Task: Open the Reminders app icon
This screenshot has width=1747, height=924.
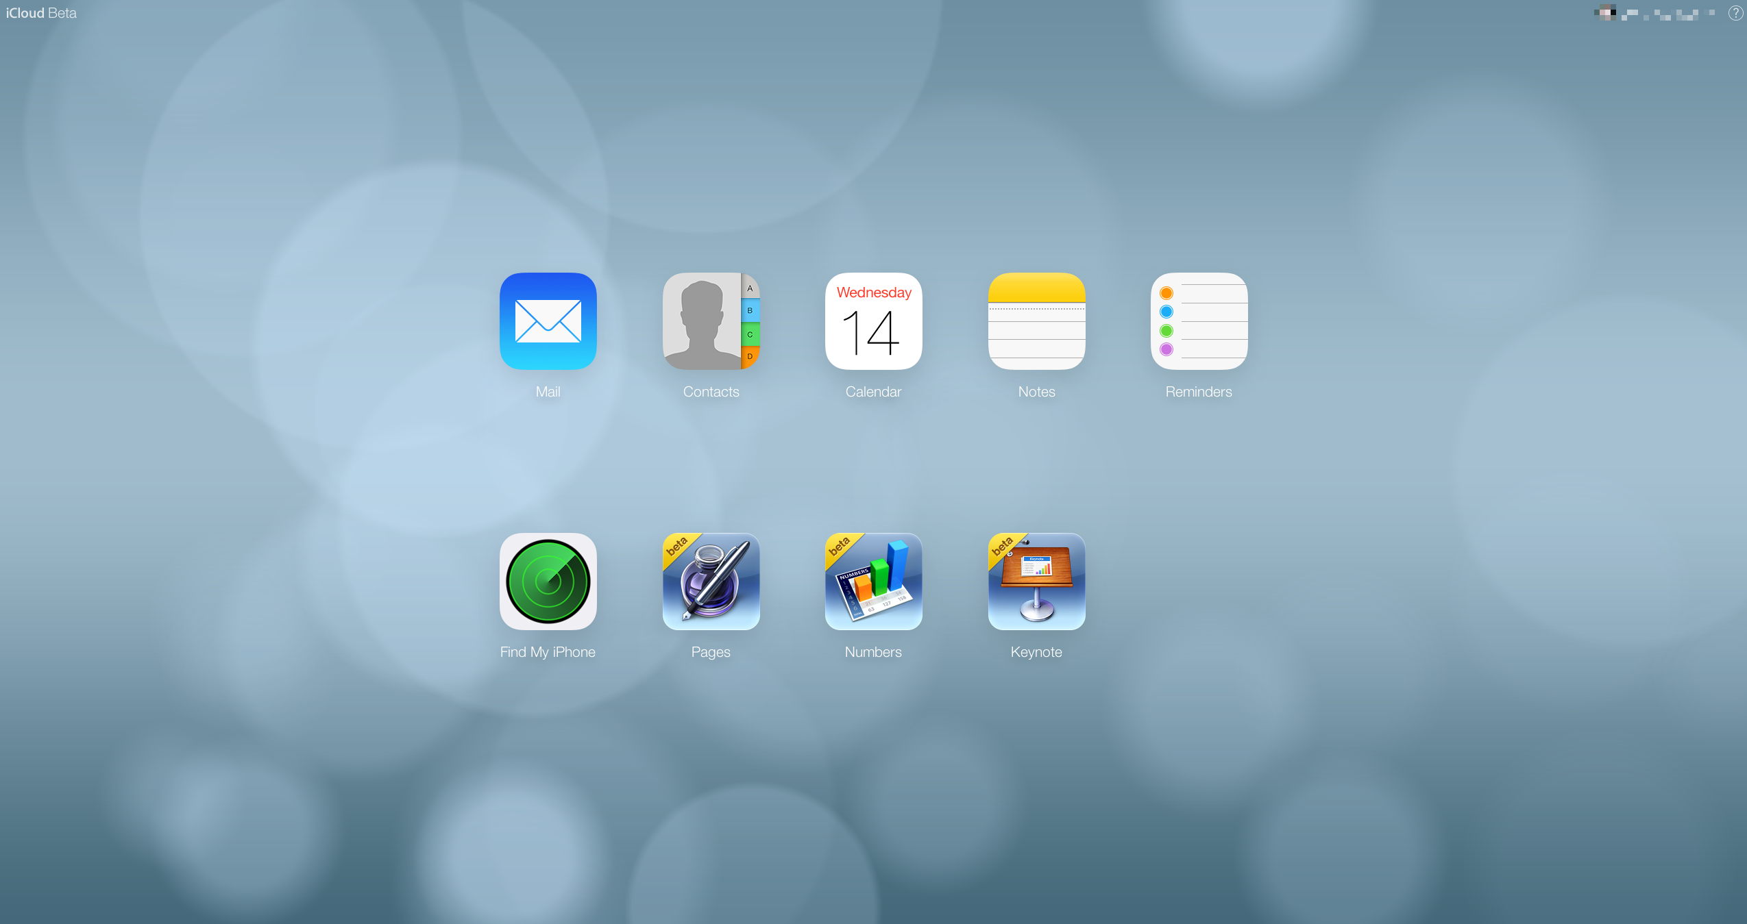Action: pyautogui.click(x=1197, y=321)
